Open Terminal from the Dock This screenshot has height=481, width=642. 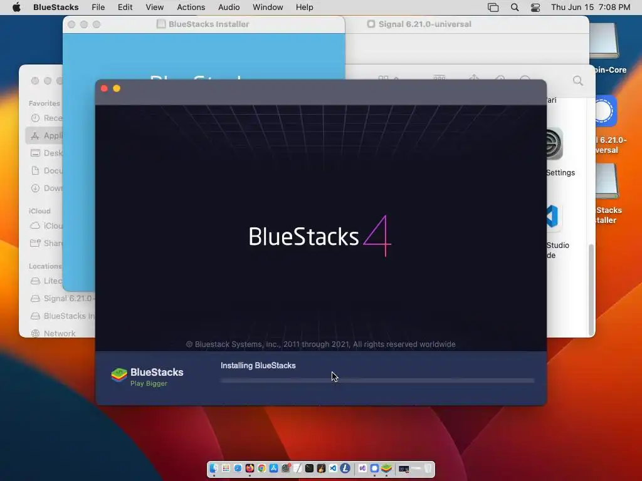click(x=309, y=468)
